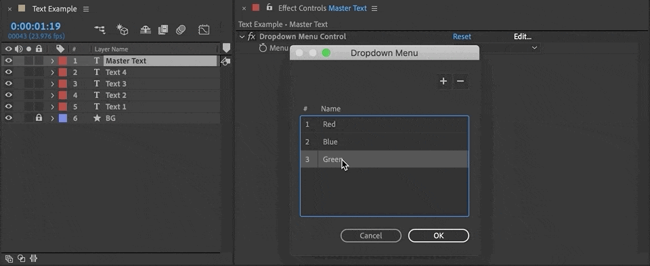Screen dimensions: 650x266
Task: Expand the Master Text layer properties
Action: (52, 61)
